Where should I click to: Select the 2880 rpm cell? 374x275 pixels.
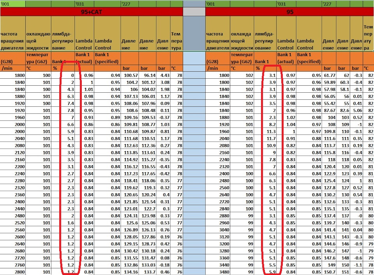(x=217, y=216)
